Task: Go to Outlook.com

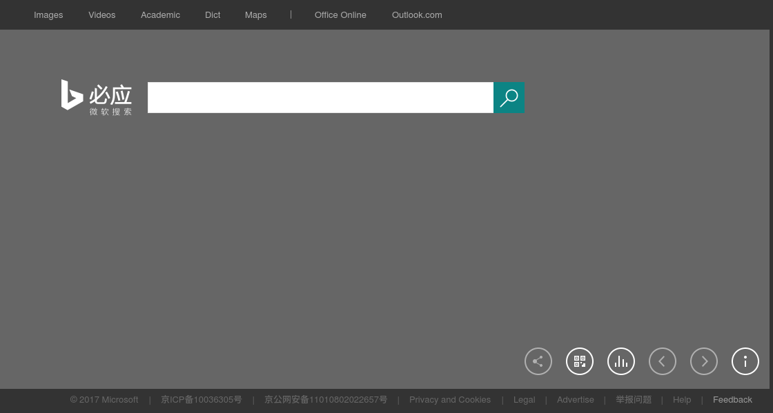Action: (417, 14)
